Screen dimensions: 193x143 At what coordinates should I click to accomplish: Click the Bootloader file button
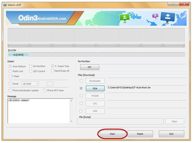click(x=95, y=81)
